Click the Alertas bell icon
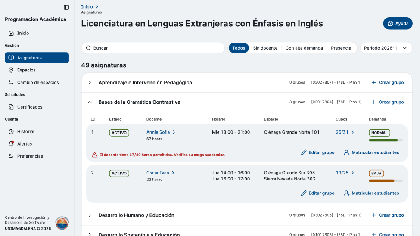This screenshot has height=236, width=420. click(11, 143)
